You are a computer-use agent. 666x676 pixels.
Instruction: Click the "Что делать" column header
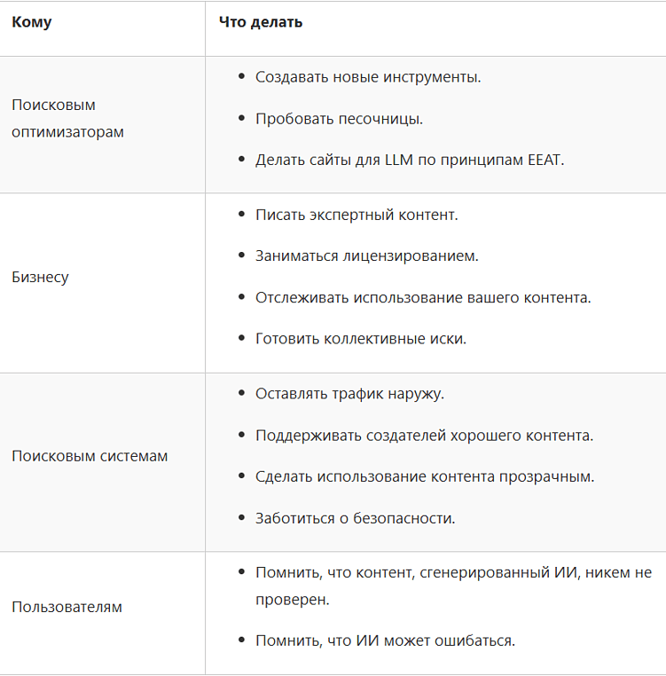pos(261,22)
